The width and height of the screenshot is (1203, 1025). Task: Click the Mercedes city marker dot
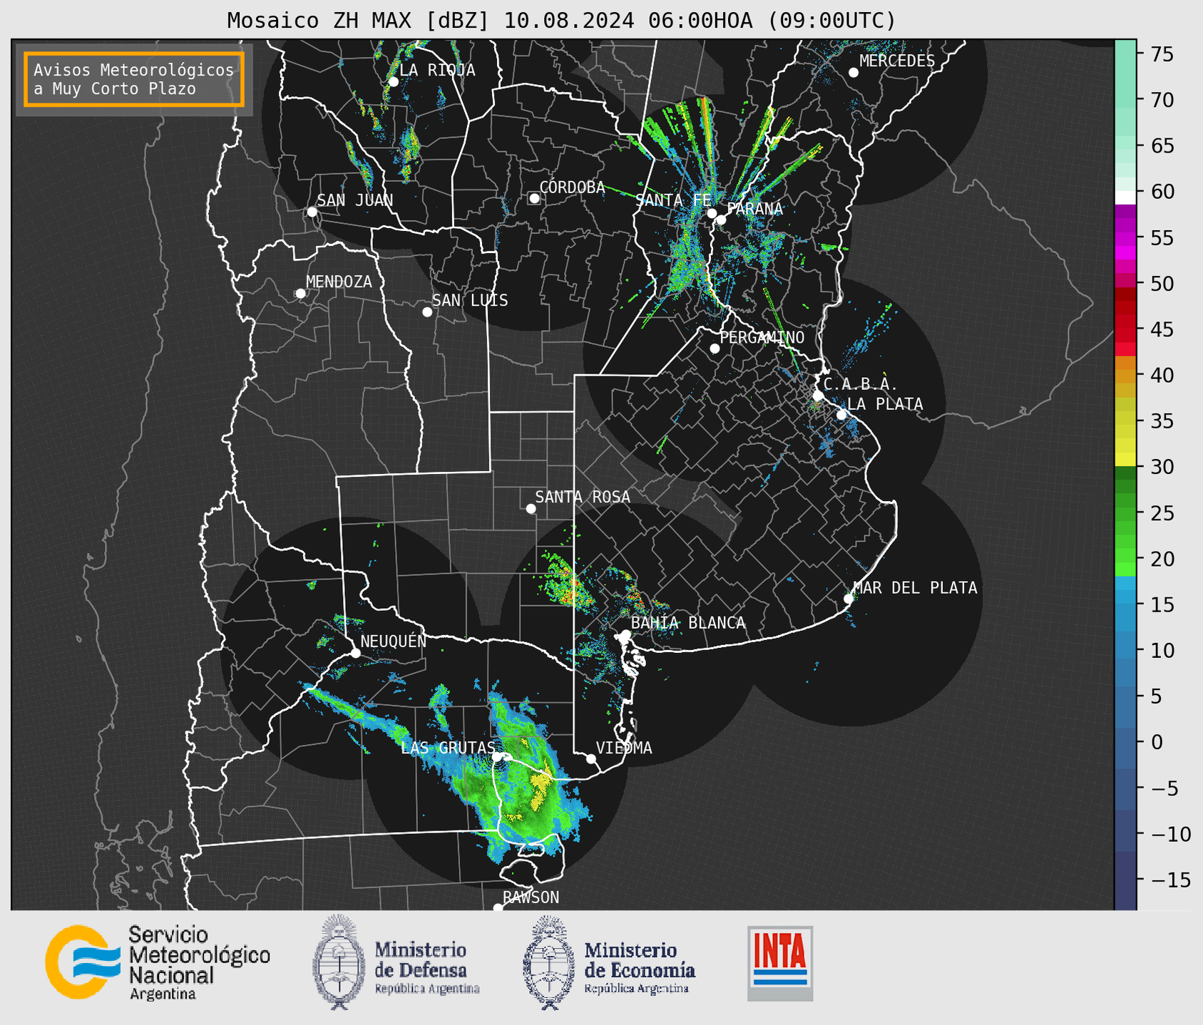click(x=853, y=73)
